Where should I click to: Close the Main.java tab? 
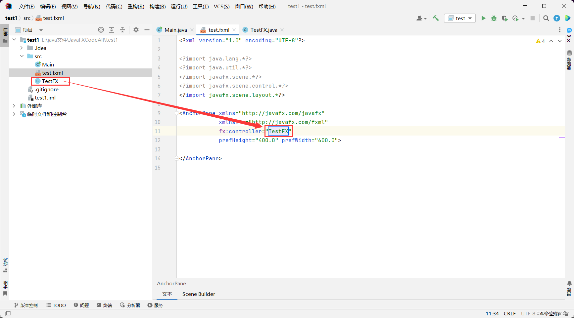[x=192, y=30]
